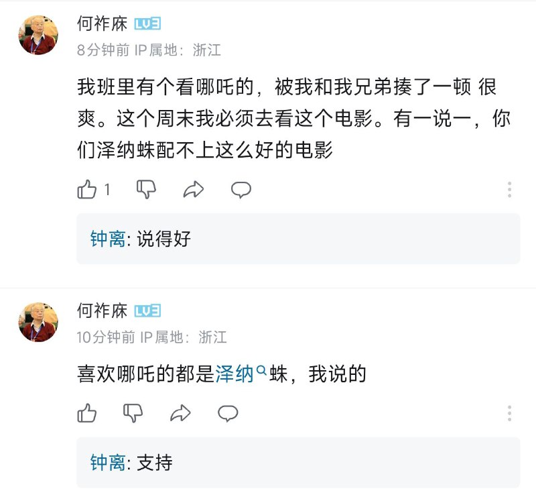
Task: Visit 何祚庥's profile via the username
Action: pos(102,22)
